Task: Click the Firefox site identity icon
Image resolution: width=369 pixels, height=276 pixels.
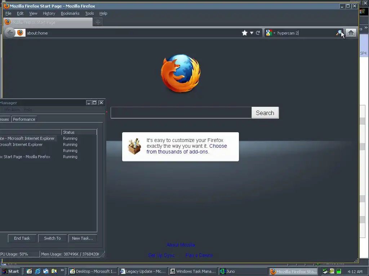Action: (20, 33)
